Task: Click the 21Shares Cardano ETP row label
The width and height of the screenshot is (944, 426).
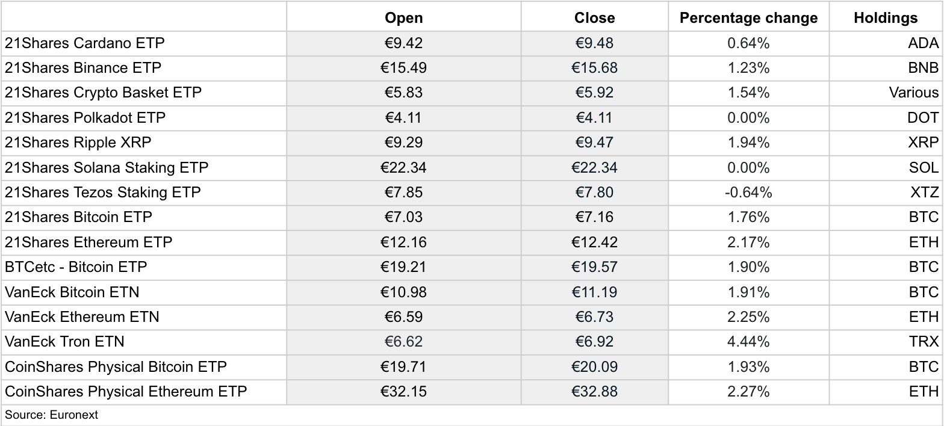Action: (x=85, y=43)
